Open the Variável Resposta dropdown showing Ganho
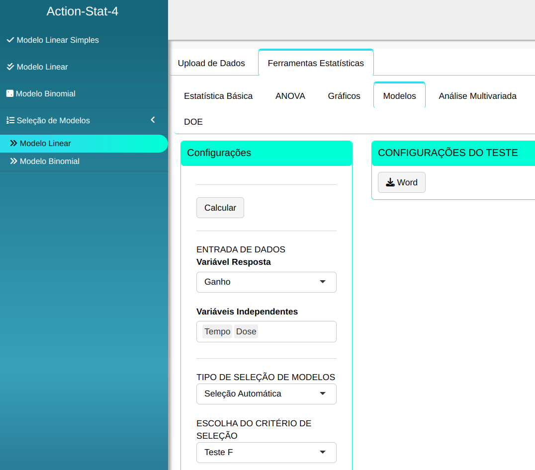This screenshot has width=535, height=470. [x=266, y=282]
